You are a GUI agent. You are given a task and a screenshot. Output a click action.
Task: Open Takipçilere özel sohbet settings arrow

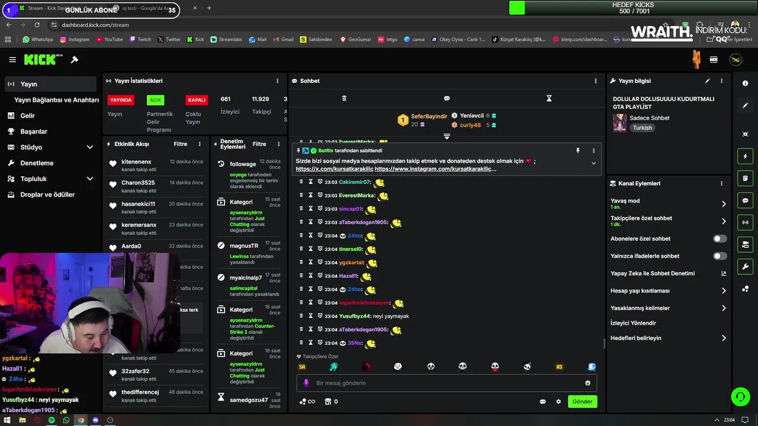point(724,221)
